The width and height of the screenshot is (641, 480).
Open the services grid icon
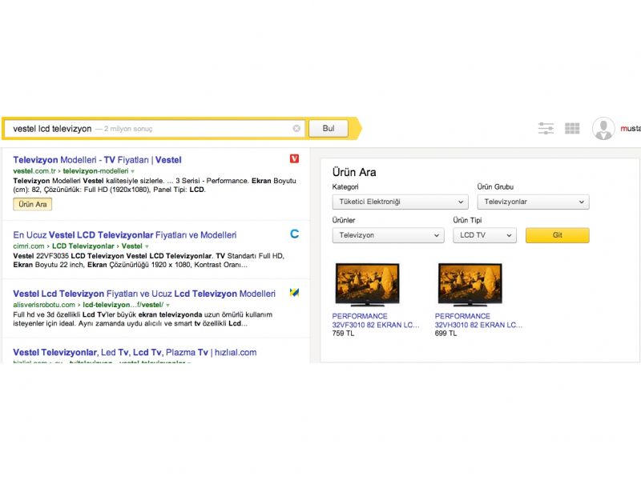point(572,129)
